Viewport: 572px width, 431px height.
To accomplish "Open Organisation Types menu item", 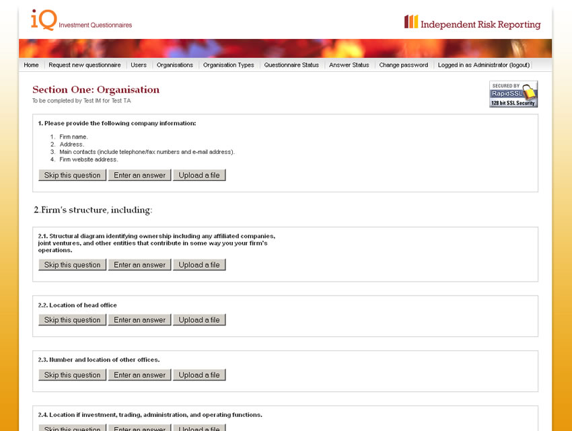I will (x=229, y=65).
